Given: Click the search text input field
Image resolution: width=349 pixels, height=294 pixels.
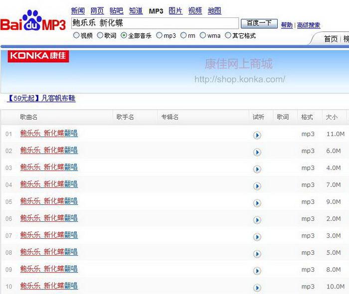Looking at the screenshot, I should pos(155,23).
